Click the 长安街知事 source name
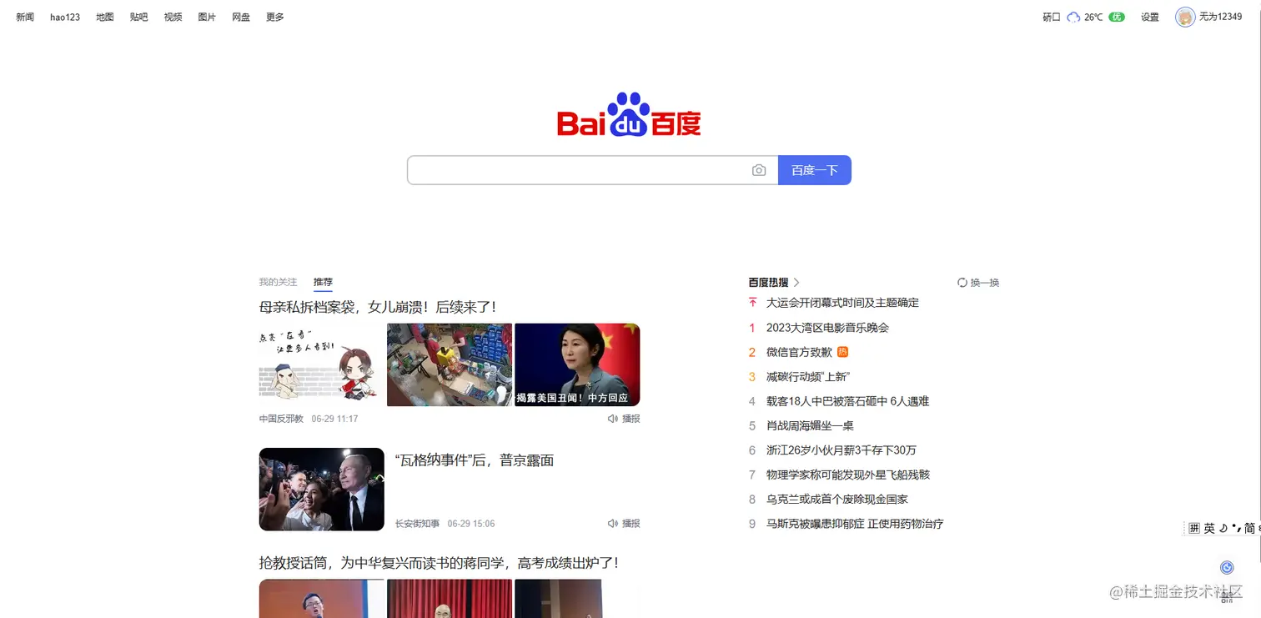1261x618 pixels. 417,524
